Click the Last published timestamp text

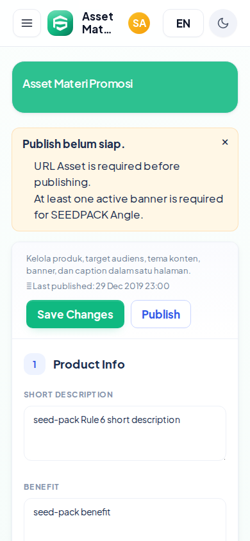101,286
